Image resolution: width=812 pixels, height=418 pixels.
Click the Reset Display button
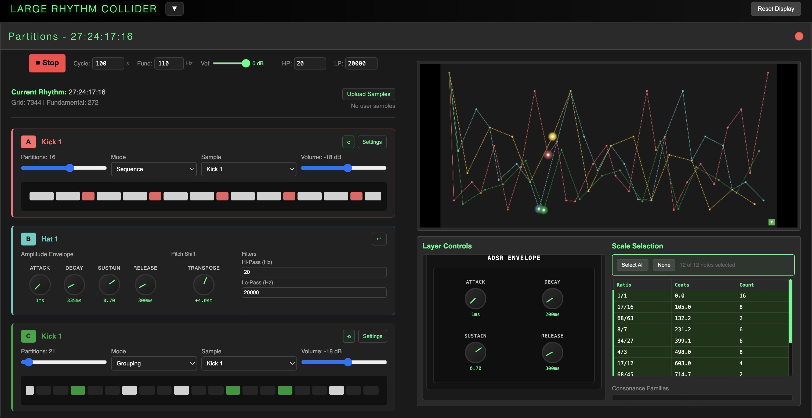coord(776,9)
